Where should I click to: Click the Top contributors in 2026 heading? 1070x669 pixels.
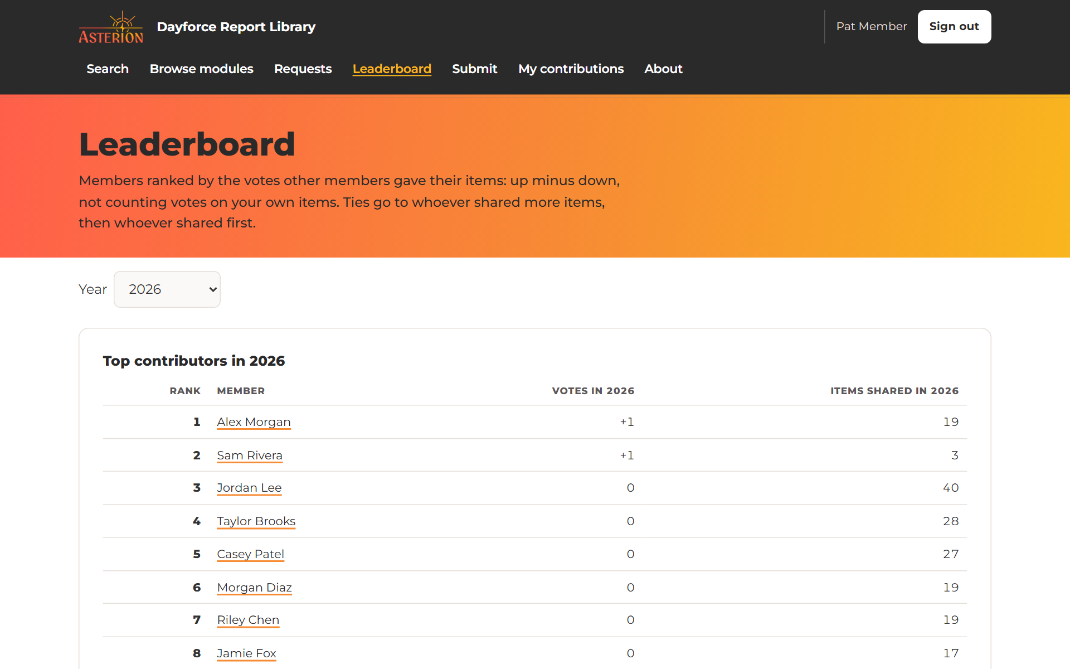194,361
